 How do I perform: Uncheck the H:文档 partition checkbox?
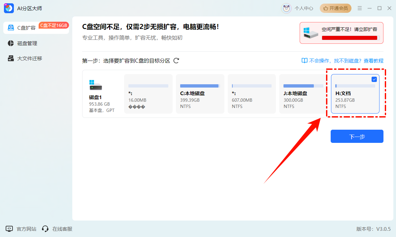(374, 79)
